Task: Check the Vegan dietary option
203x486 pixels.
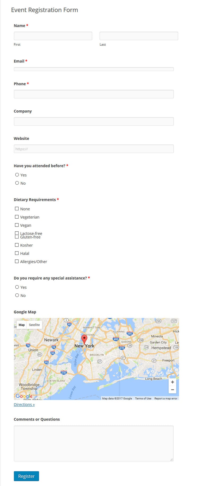Action: pos(17,225)
